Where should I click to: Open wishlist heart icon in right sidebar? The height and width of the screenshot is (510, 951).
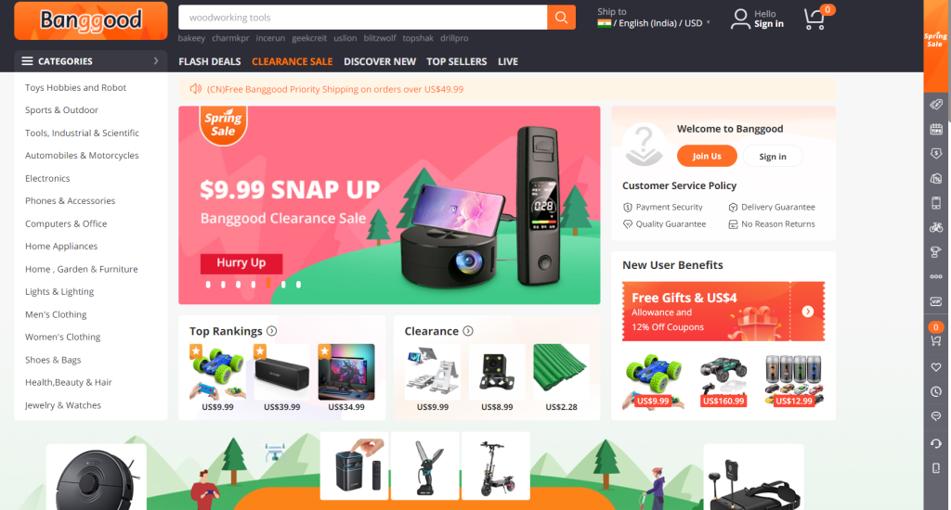(936, 367)
